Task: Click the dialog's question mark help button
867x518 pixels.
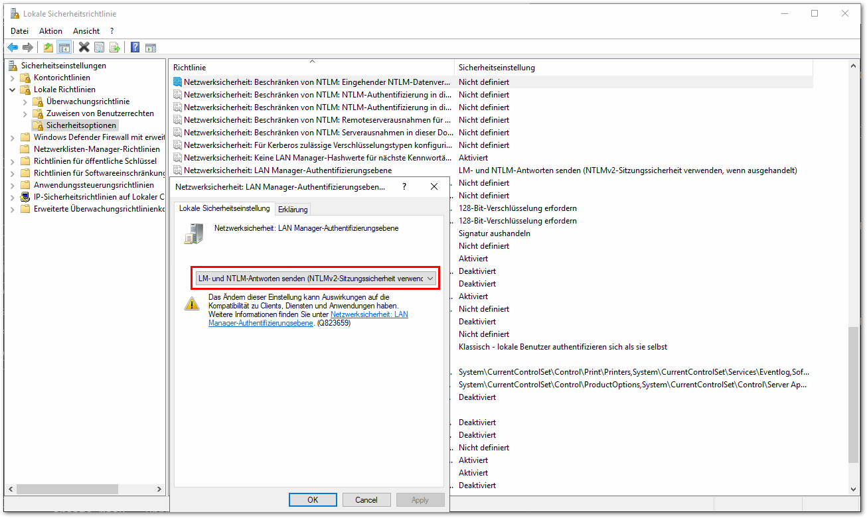Action: click(404, 187)
